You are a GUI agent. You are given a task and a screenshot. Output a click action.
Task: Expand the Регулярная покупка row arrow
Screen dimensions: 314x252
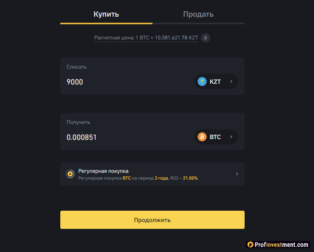tap(237, 174)
